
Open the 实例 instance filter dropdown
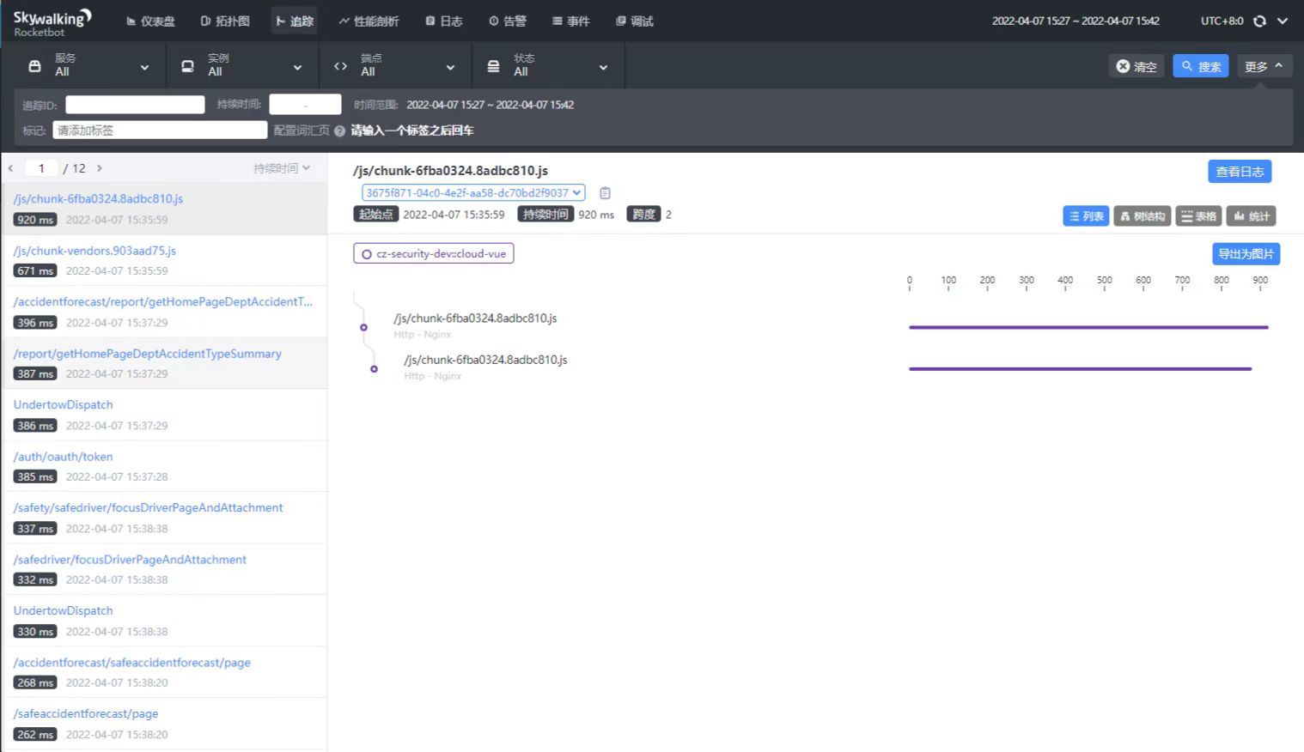pos(242,65)
